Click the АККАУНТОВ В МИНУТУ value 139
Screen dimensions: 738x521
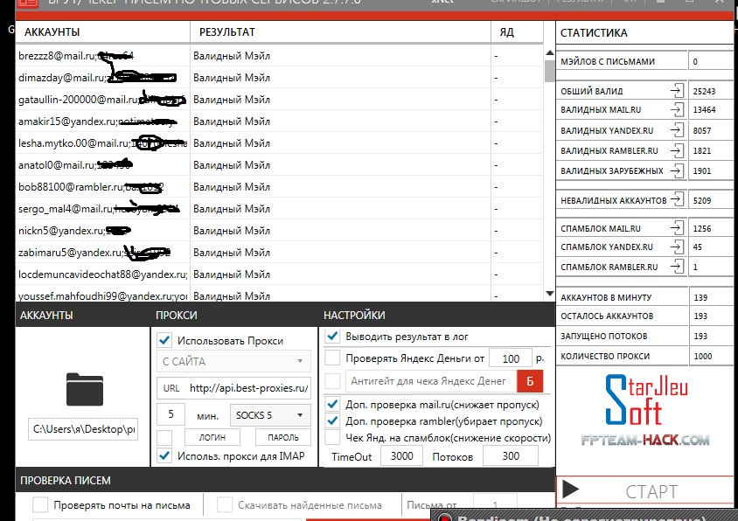[x=700, y=297]
